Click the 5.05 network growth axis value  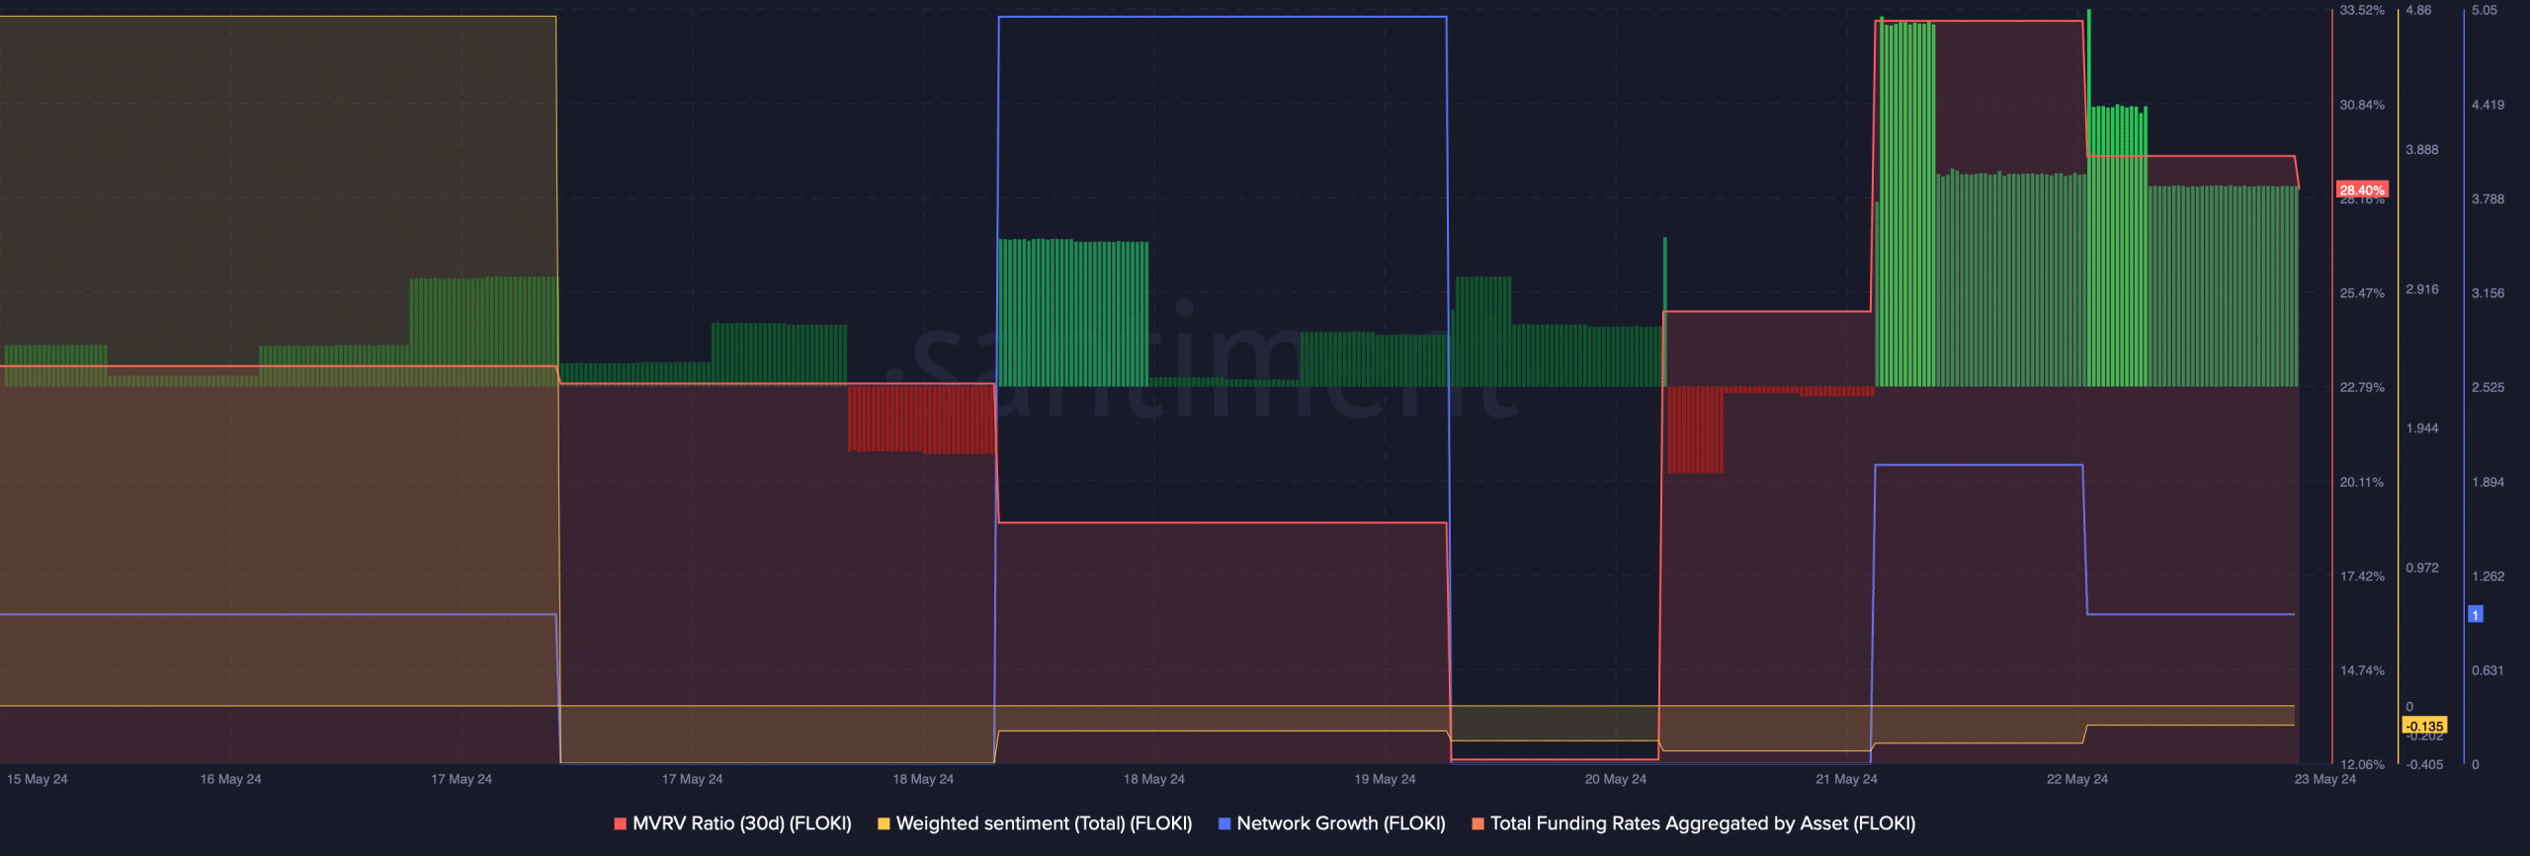(x=2485, y=10)
